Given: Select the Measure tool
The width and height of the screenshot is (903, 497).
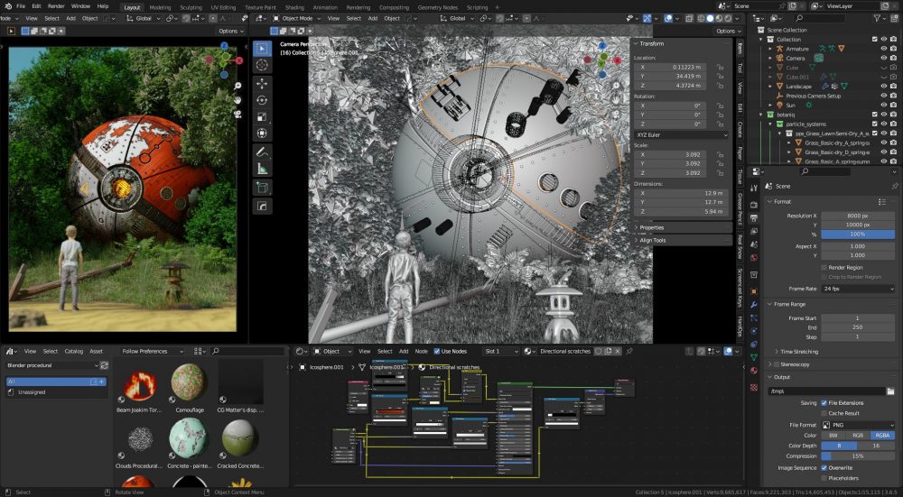Looking at the screenshot, I should coord(262,169).
